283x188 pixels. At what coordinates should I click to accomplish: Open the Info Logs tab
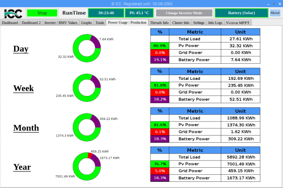tap(215, 23)
